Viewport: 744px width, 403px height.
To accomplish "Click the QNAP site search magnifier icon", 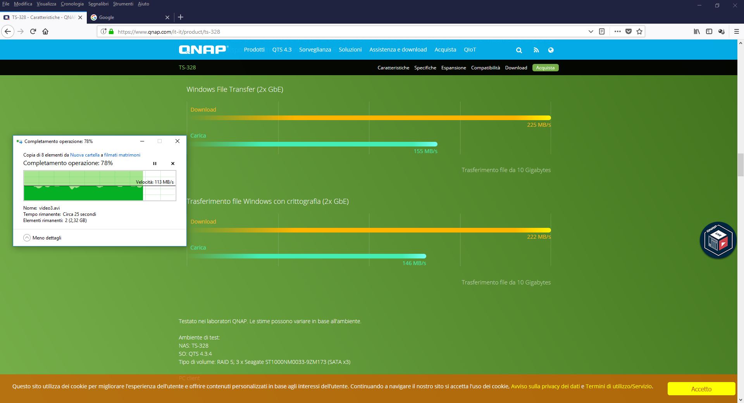I will 519,50.
